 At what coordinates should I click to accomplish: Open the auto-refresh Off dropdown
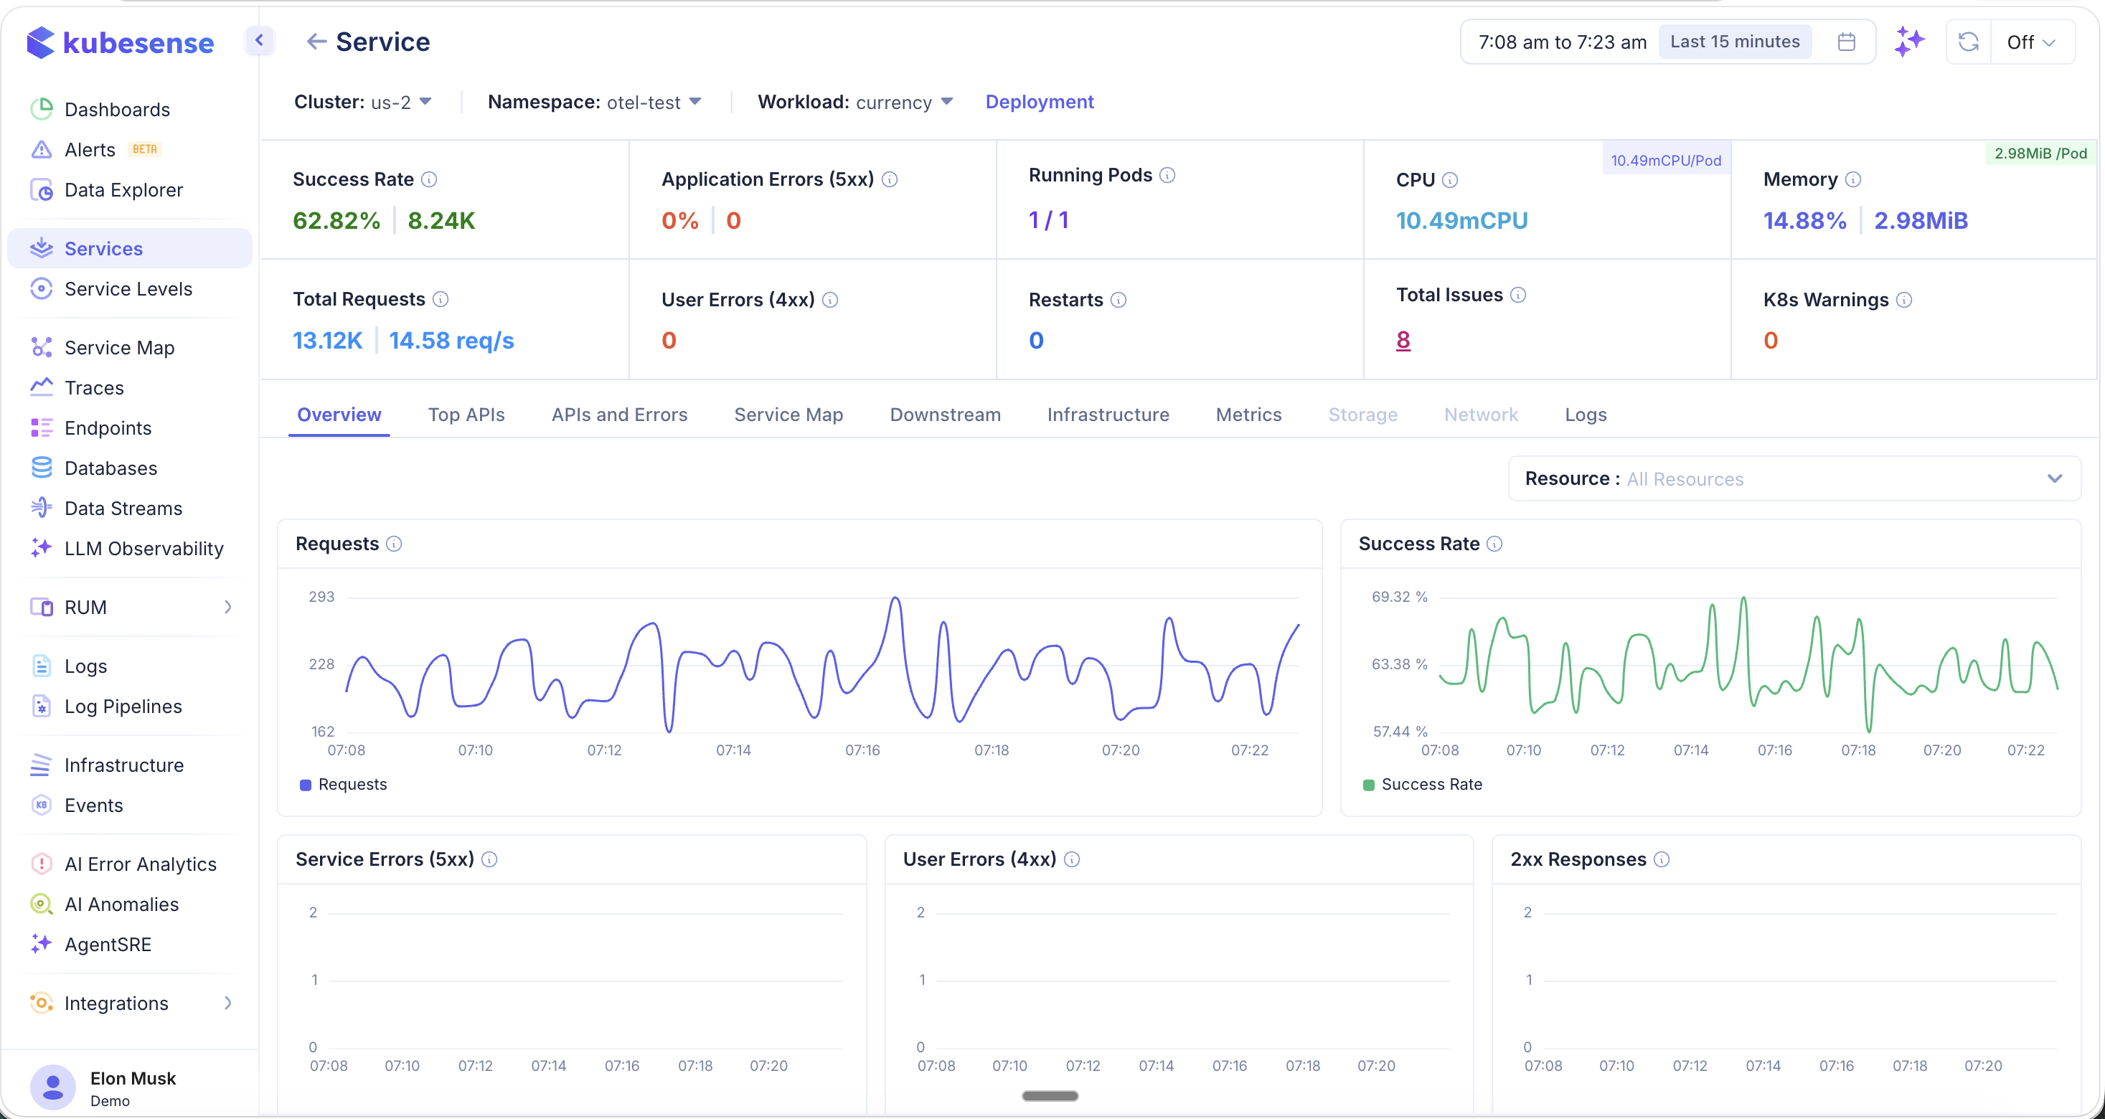click(2030, 42)
